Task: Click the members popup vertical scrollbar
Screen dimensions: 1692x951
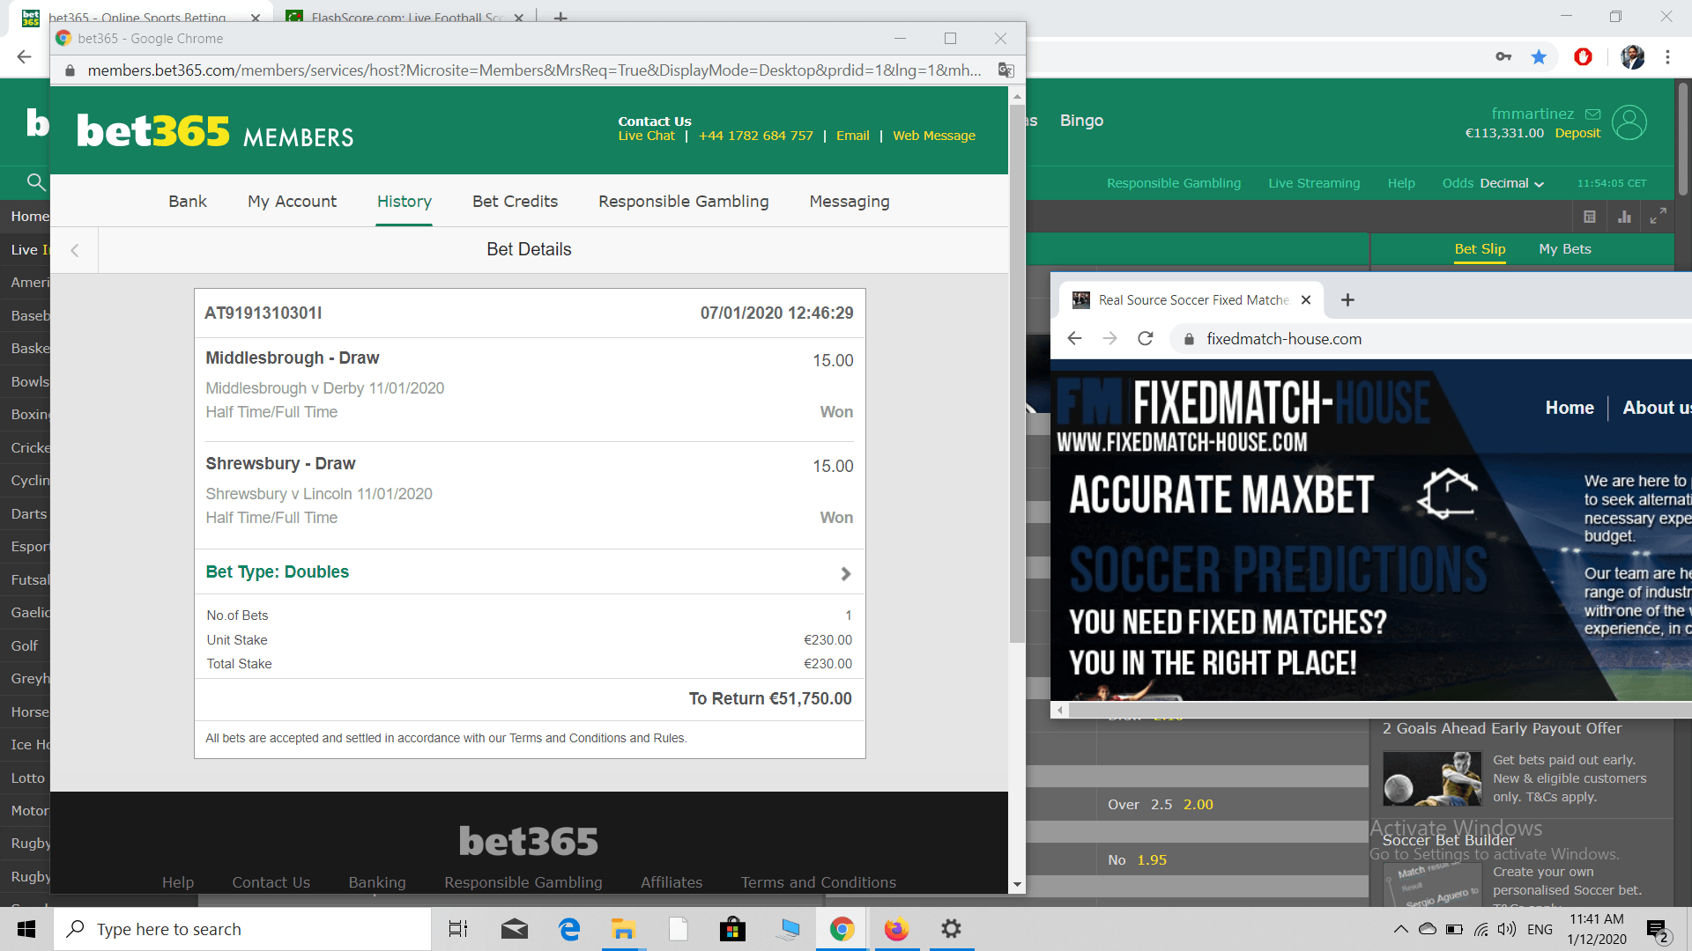Action: click(x=1017, y=373)
